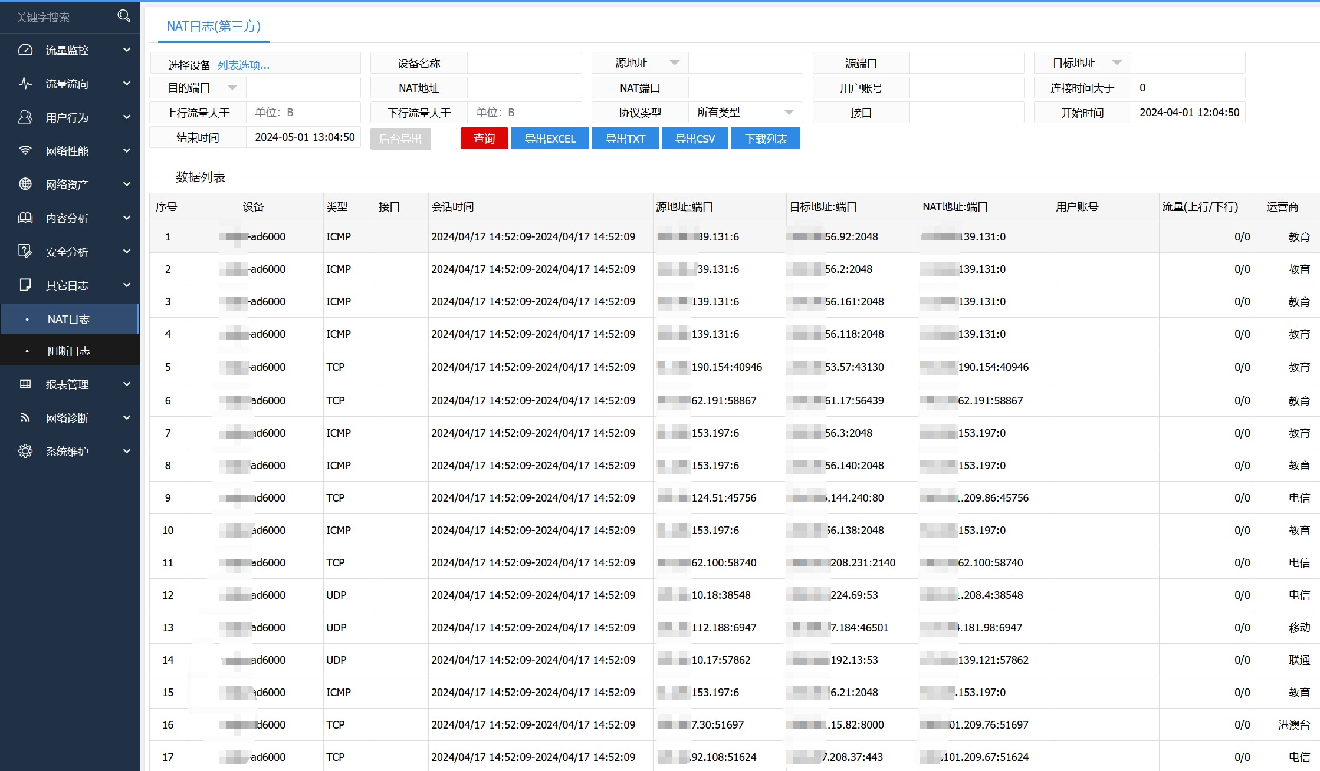
Task: Click the 导出EXCEL button
Action: (x=550, y=139)
